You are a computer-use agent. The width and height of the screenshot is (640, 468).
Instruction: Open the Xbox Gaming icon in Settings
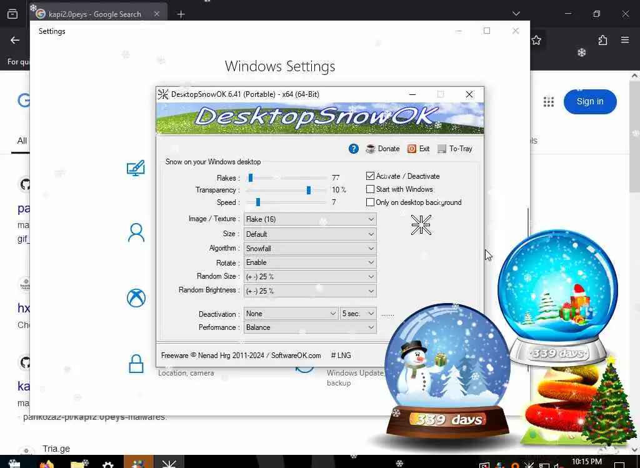pyautogui.click(x=136, y=298)
